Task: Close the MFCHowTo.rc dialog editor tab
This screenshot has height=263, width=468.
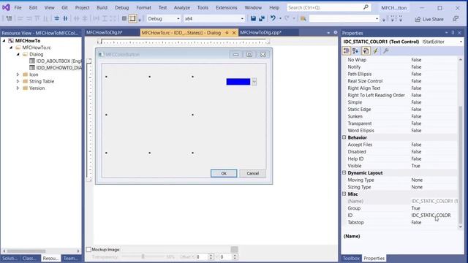Action: [234, 33]
